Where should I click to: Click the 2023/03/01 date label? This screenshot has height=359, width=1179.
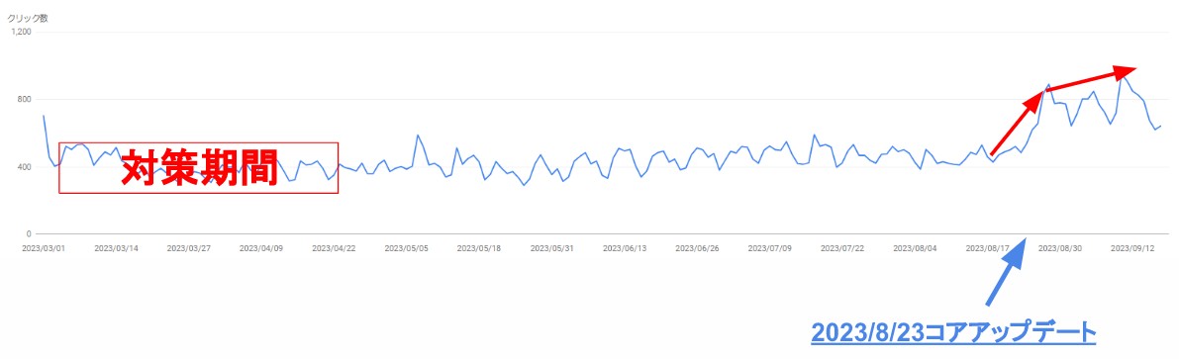point(44,248)
